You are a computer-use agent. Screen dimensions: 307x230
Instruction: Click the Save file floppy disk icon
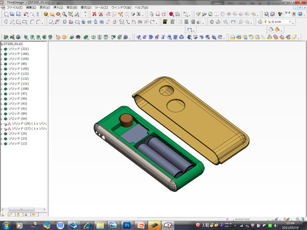[x=18, y=14]
